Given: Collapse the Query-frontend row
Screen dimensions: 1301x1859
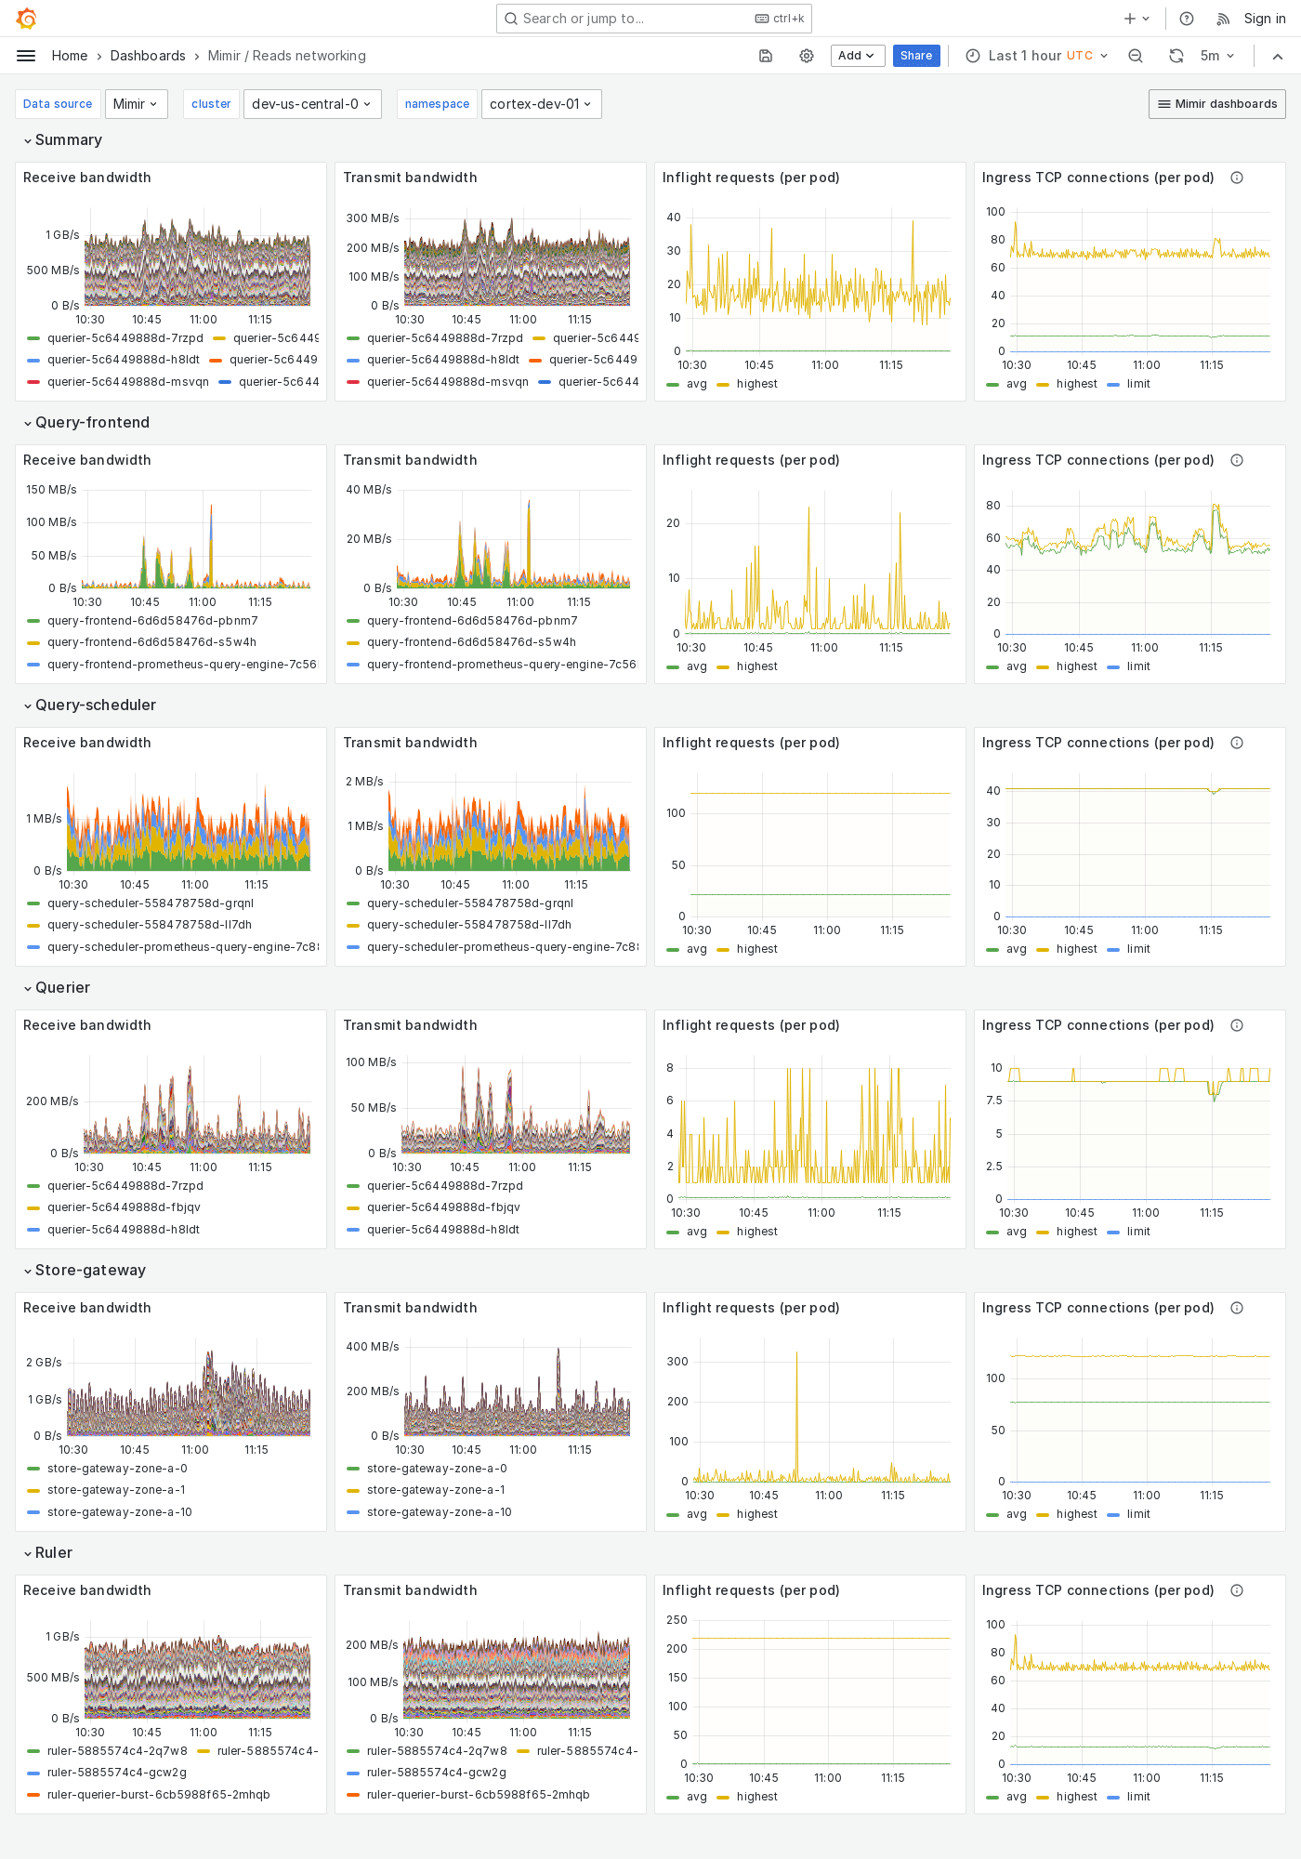Looking at the screenshot, I should pyautogui.click(x=86, y=423).
